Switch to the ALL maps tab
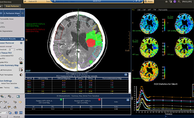Screen dimensions: 194x118 (133, 10)
